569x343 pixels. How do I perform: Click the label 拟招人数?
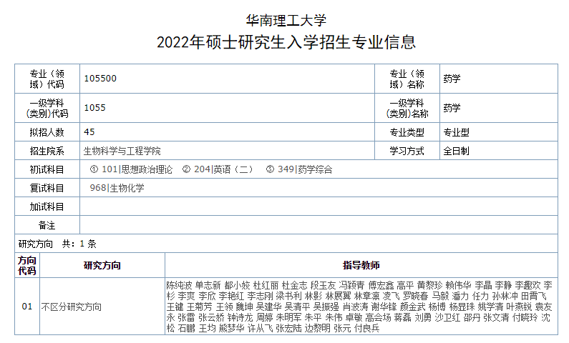pos(47,132)
